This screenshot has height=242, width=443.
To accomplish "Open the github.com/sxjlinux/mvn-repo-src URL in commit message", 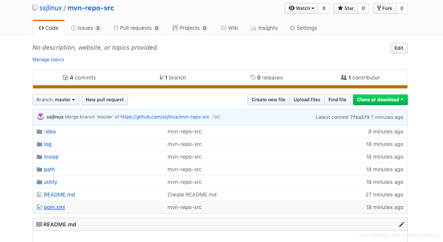I will 165,117.
